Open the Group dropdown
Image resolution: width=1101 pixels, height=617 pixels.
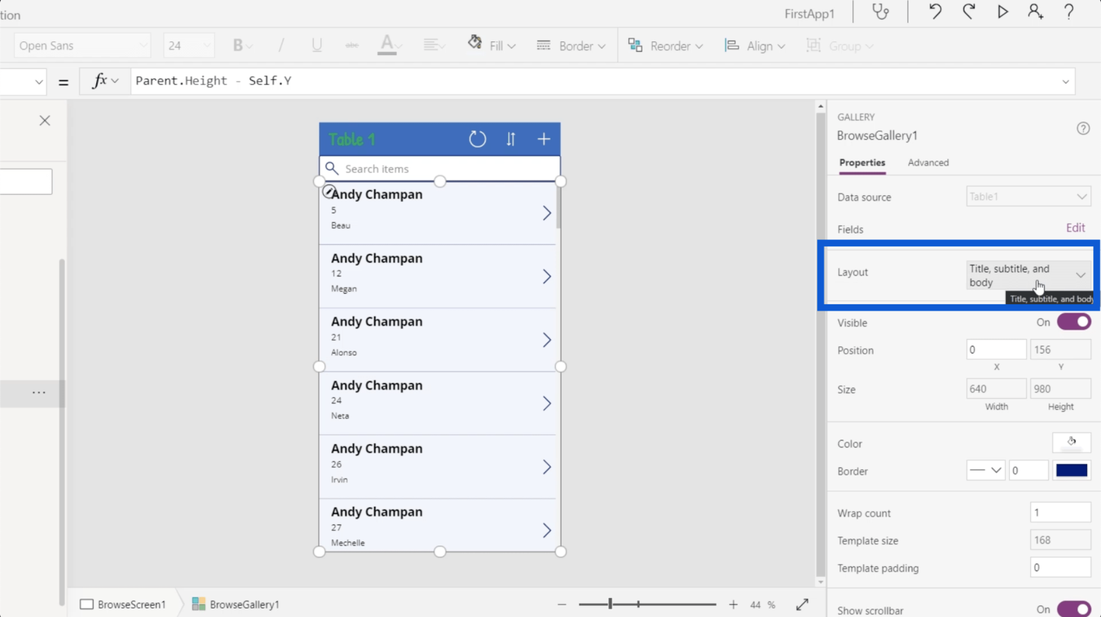point(840,45)
